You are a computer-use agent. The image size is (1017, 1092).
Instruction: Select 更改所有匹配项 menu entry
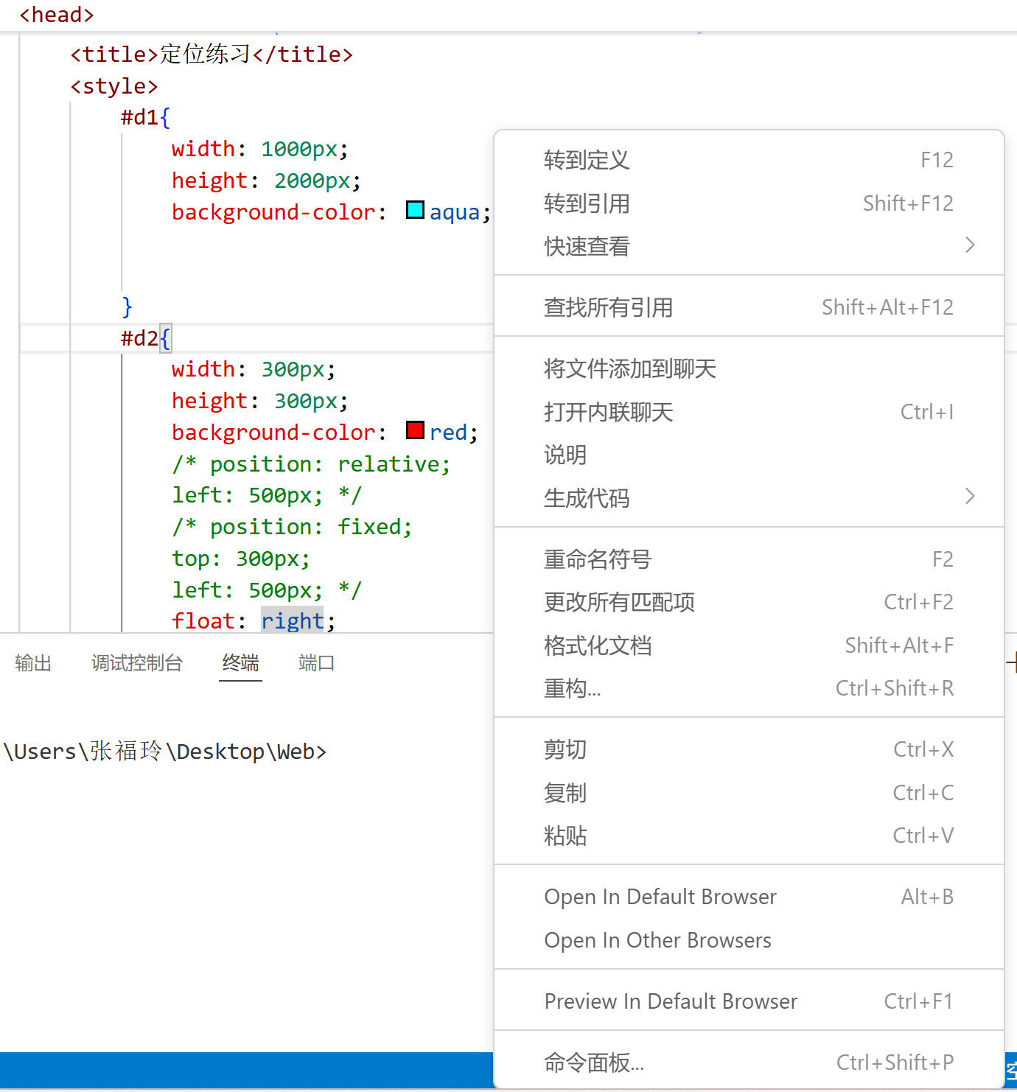pyautogui.click(x=749, y=602)
